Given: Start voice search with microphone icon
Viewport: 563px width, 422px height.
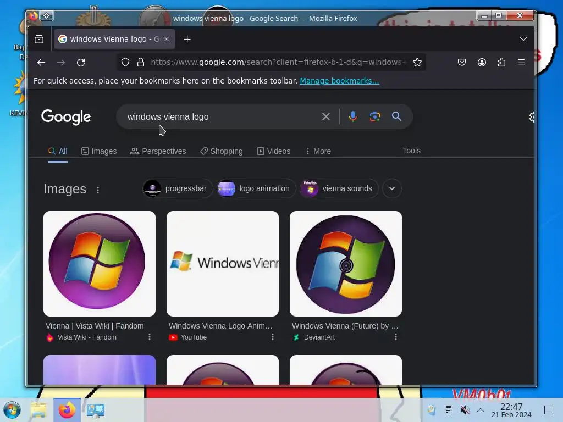Looking at the screenshot, I should pos(352,116).
